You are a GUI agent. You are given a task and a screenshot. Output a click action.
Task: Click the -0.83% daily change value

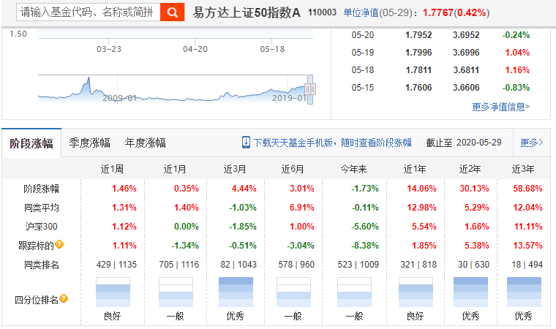[516, 88]
